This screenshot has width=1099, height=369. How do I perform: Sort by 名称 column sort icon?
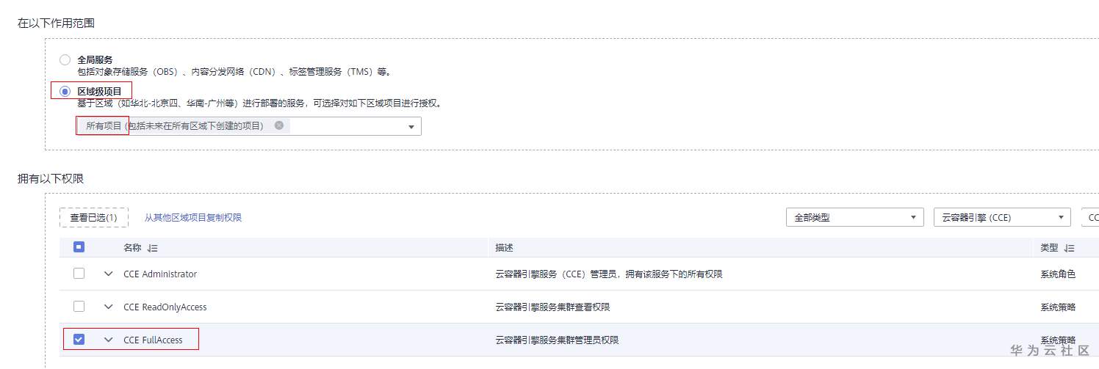click(x=153, y=248)
